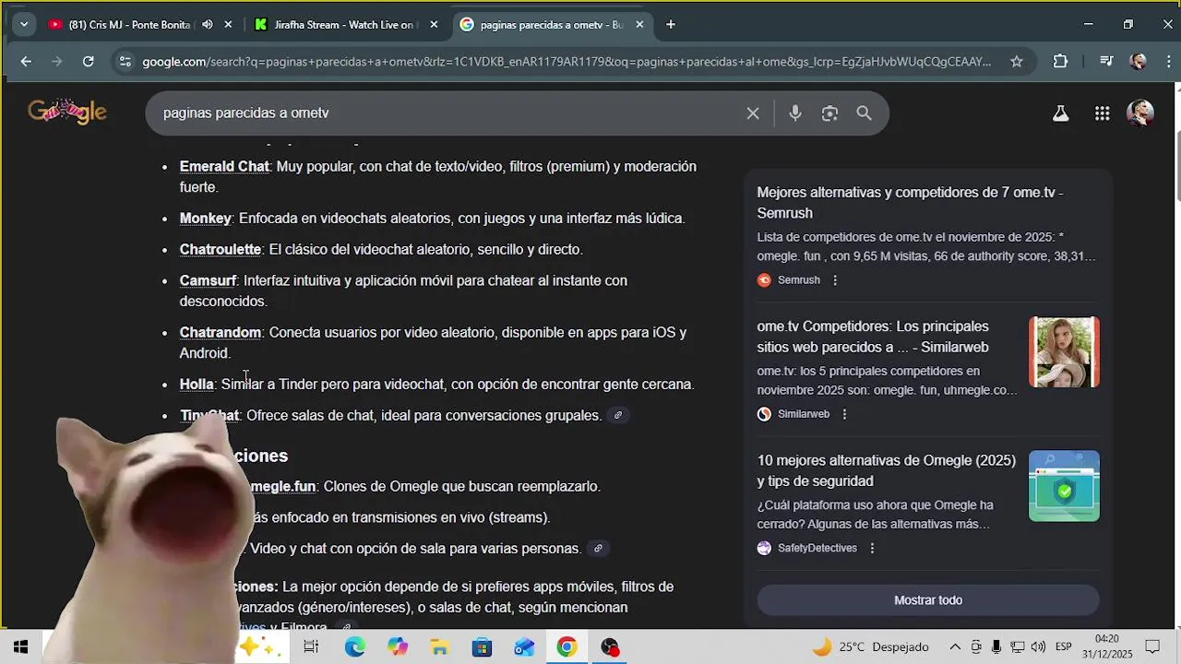Viewport: 1181px width, 664px height.
Task: Open Similarweb source options three-dot menu
Action: tap(844, 415)
